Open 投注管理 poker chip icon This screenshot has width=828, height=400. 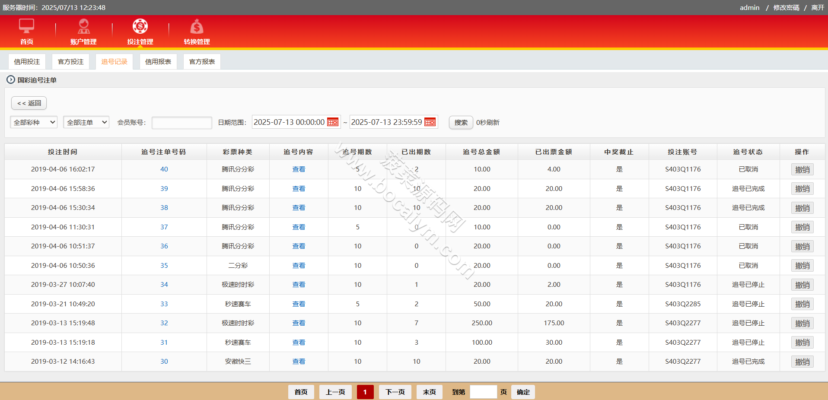coord(140,26)
